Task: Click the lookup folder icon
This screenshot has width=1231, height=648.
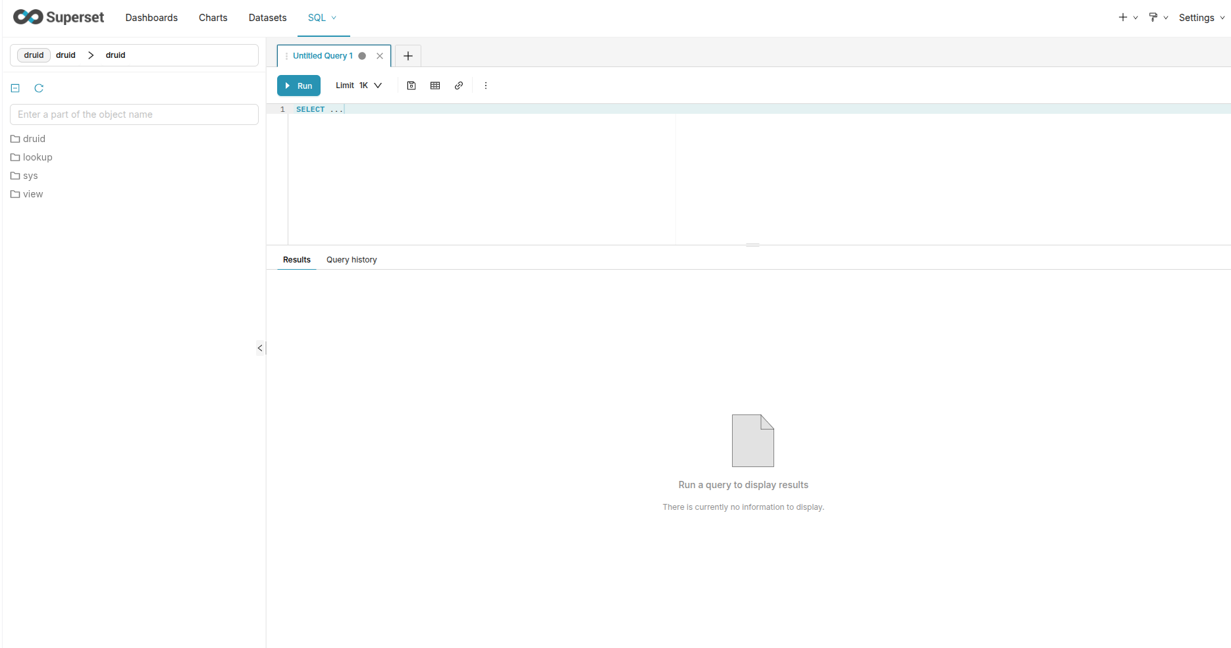Action: (x=15, y=157)
